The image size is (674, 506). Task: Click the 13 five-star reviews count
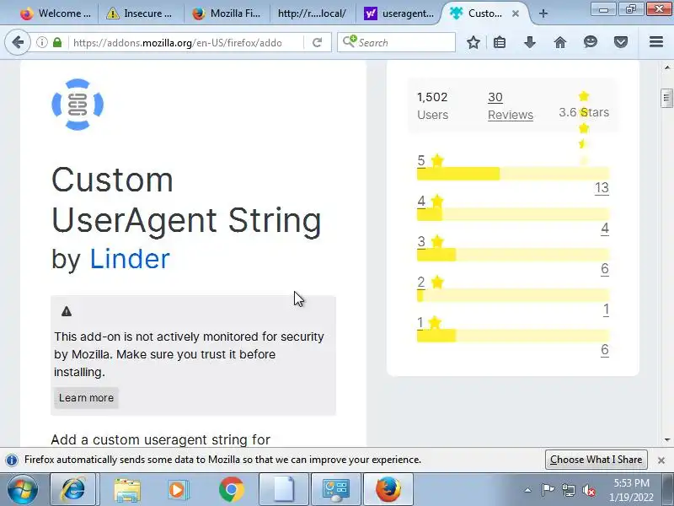click(602, 187)
